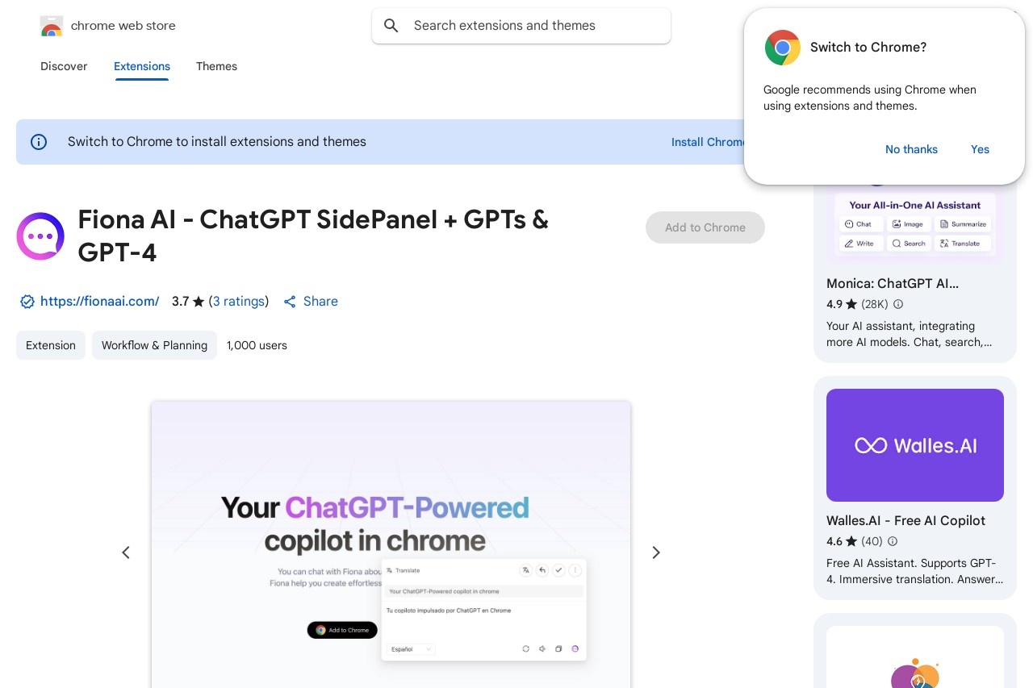The height and width of the screenshot is (688, 1033).
Task: Click info icon beside Monica's 28K ratings
Action: pos(898,304)
